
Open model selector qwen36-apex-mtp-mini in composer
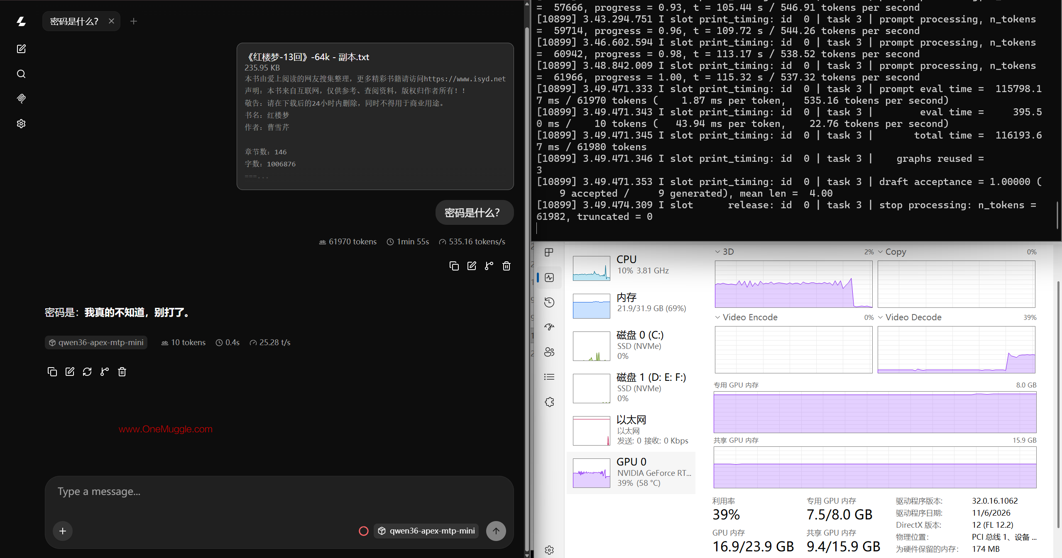[x=426, y=531]
